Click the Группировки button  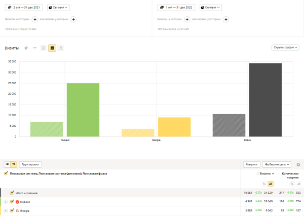(x=30, y=164)
